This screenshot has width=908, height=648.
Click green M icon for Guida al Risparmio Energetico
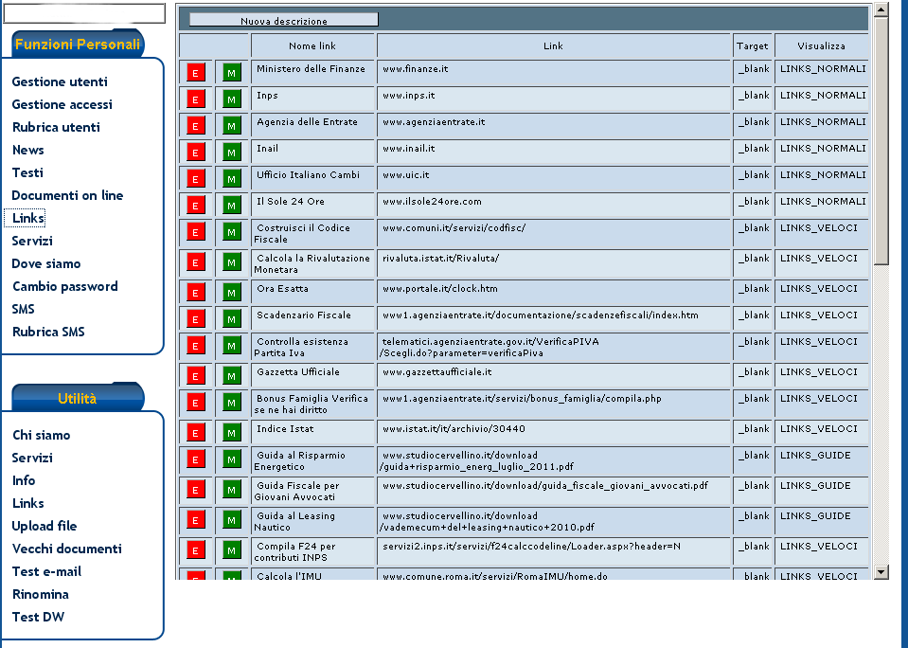click(232, 459)
